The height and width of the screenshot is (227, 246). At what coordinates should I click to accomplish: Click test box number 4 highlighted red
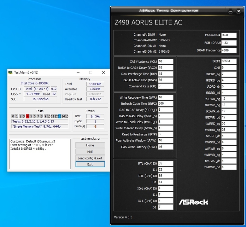click(x=27, y=116)
